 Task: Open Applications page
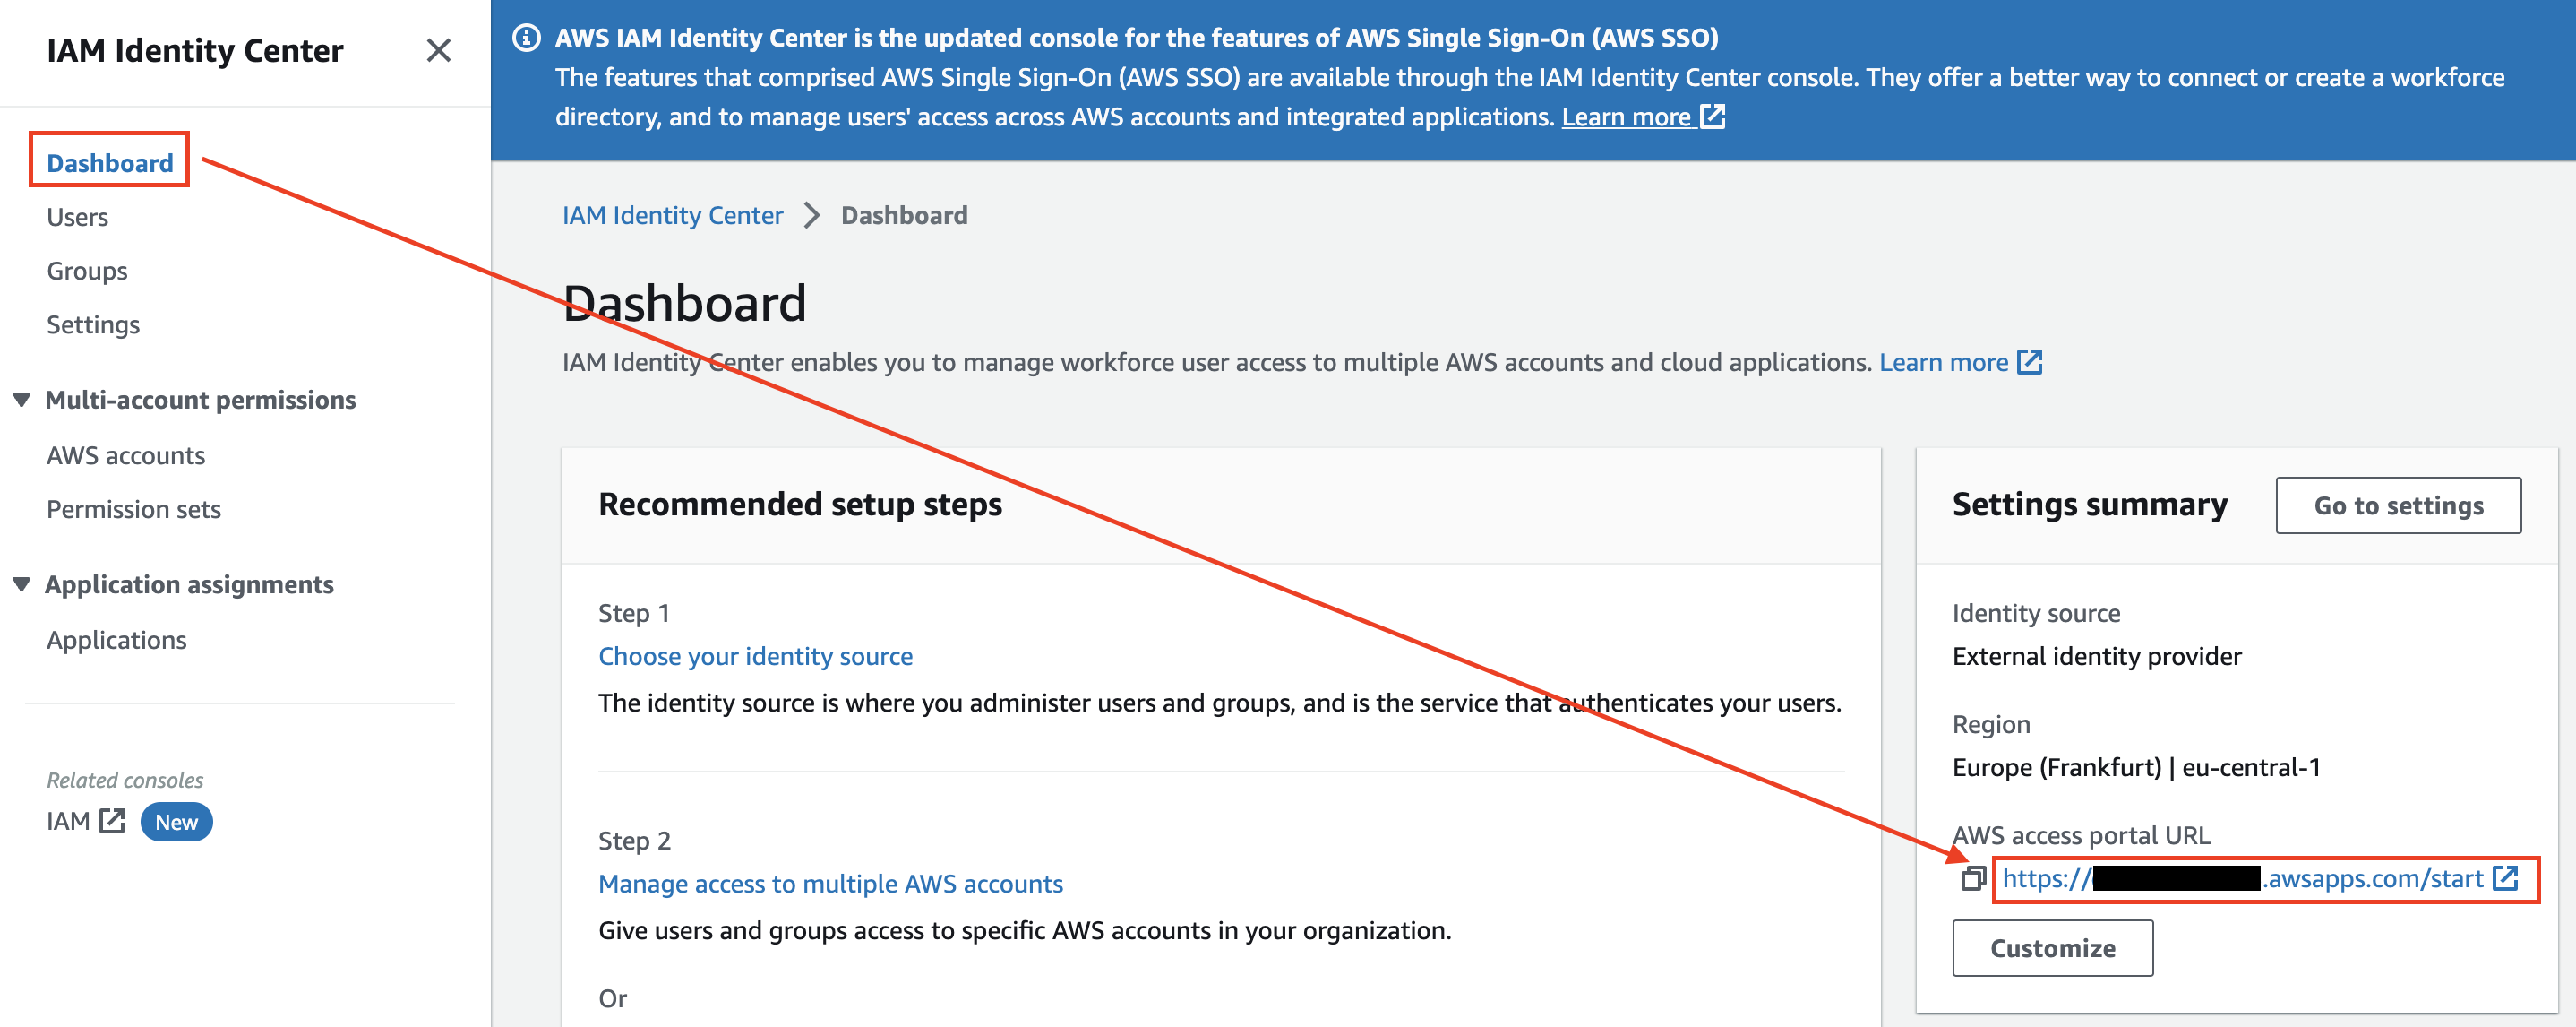pyautogui.click(x=116, y=641)
